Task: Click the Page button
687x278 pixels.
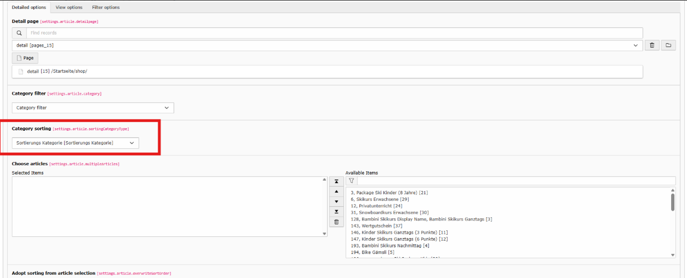Action: [x=25, y=58]
